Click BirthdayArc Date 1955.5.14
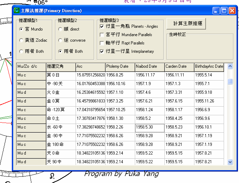Image resolution: width=239 pixels, height=183 pixels. point(209,76)
